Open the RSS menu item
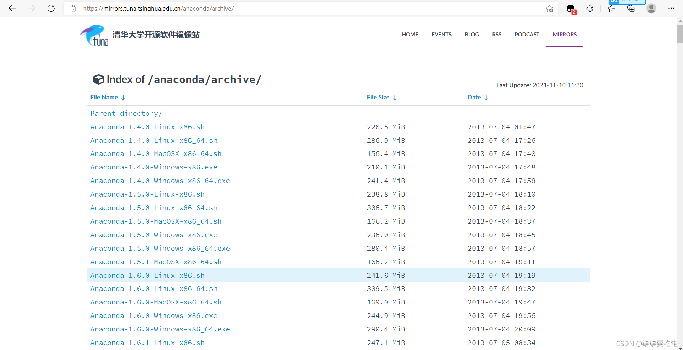The width and height of the screenshot is (683, 350). pos(497,35)
